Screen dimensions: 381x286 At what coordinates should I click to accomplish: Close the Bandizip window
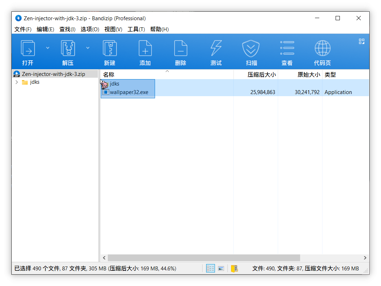click(359, 18)
